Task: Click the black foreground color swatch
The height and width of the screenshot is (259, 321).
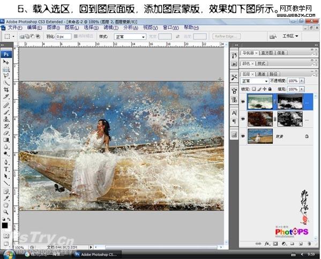Action: click(5, 225)
